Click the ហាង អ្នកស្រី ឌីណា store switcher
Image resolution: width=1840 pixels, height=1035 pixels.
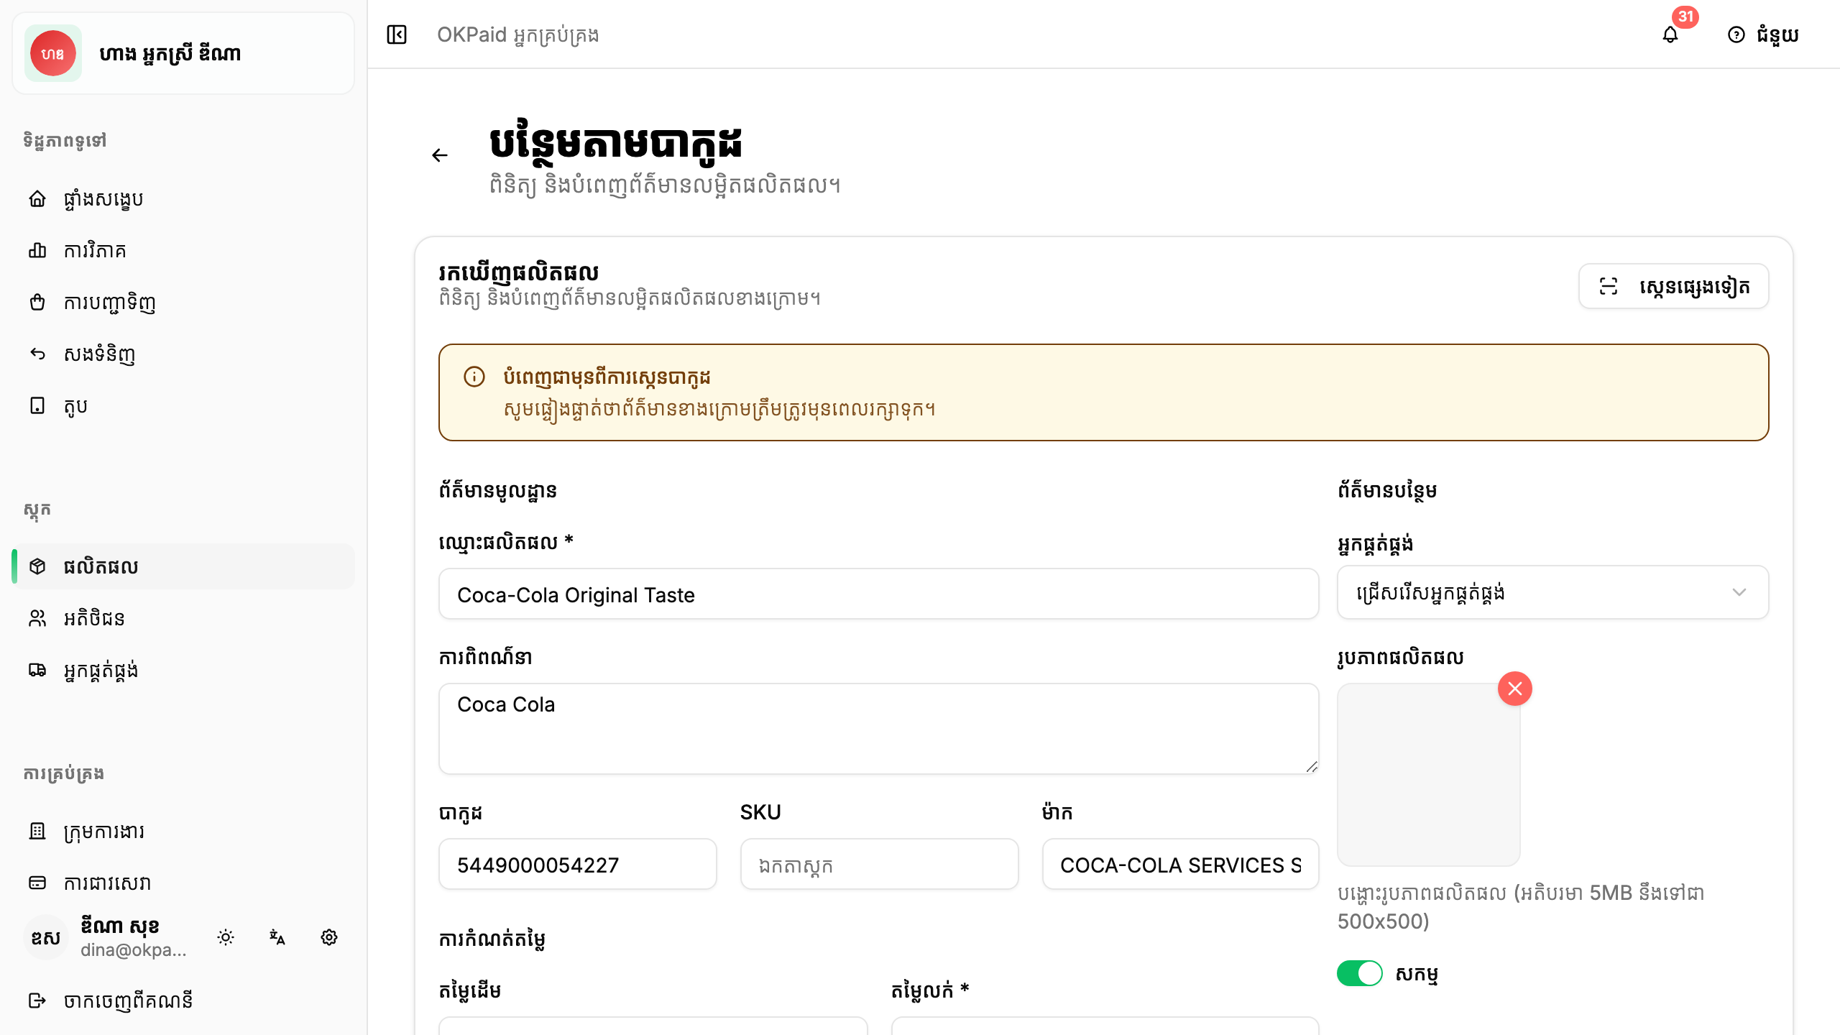point(183,53)
